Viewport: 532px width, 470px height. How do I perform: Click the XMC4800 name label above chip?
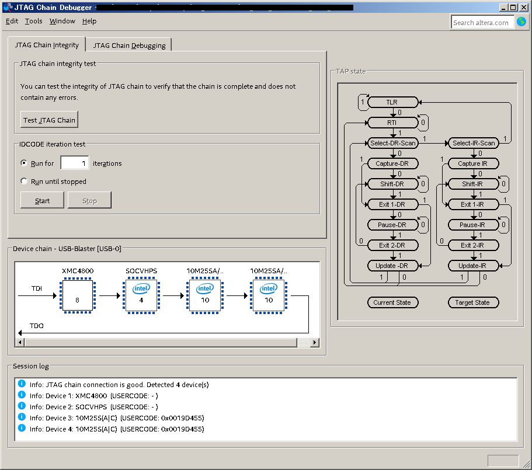click(x=78, y=271)
